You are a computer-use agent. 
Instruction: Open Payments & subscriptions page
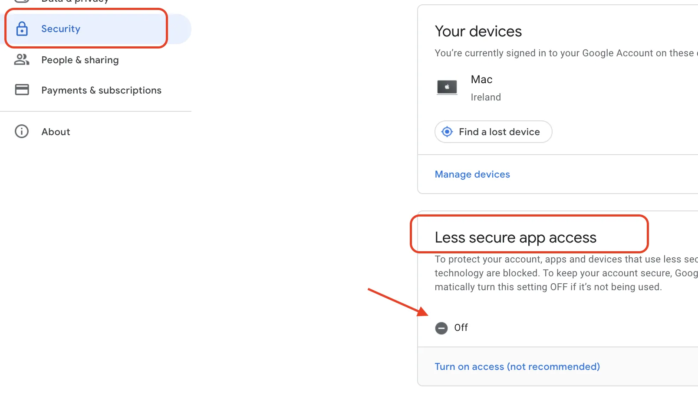101,91
